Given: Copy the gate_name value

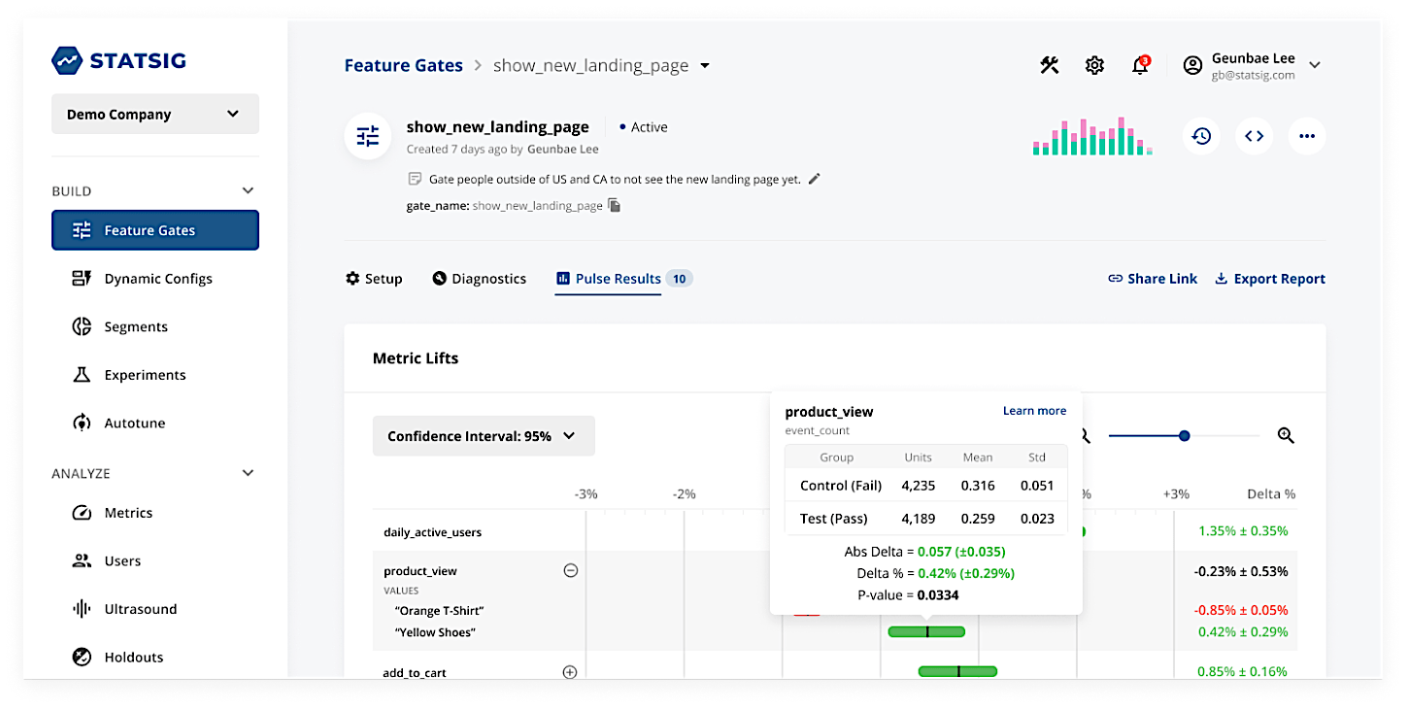Looking at the screenshot, I should click(x=614, y=206).
